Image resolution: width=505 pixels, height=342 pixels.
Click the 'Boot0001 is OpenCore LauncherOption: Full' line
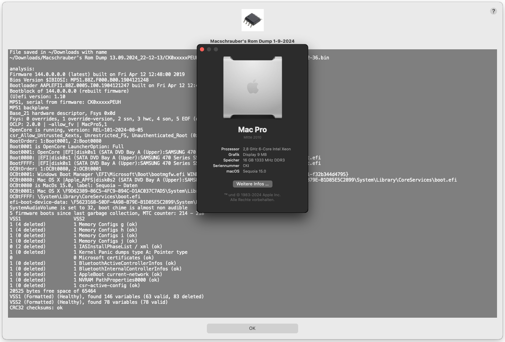point(67,147)
